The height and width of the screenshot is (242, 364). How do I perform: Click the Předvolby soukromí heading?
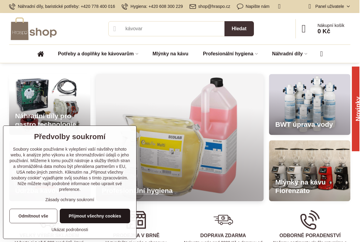(70, 136)
